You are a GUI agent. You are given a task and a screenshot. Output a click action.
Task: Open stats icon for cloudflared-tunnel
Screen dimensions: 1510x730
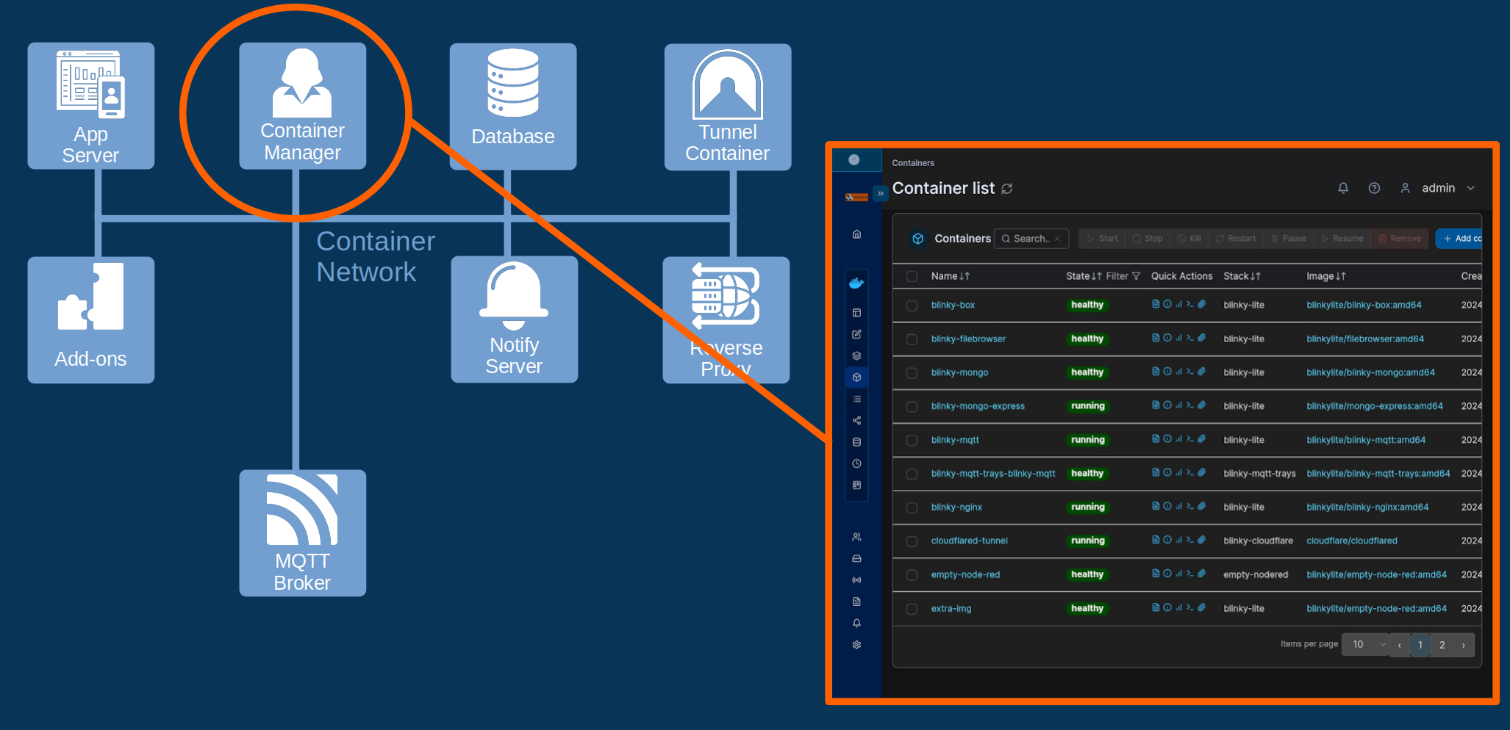1178,540
